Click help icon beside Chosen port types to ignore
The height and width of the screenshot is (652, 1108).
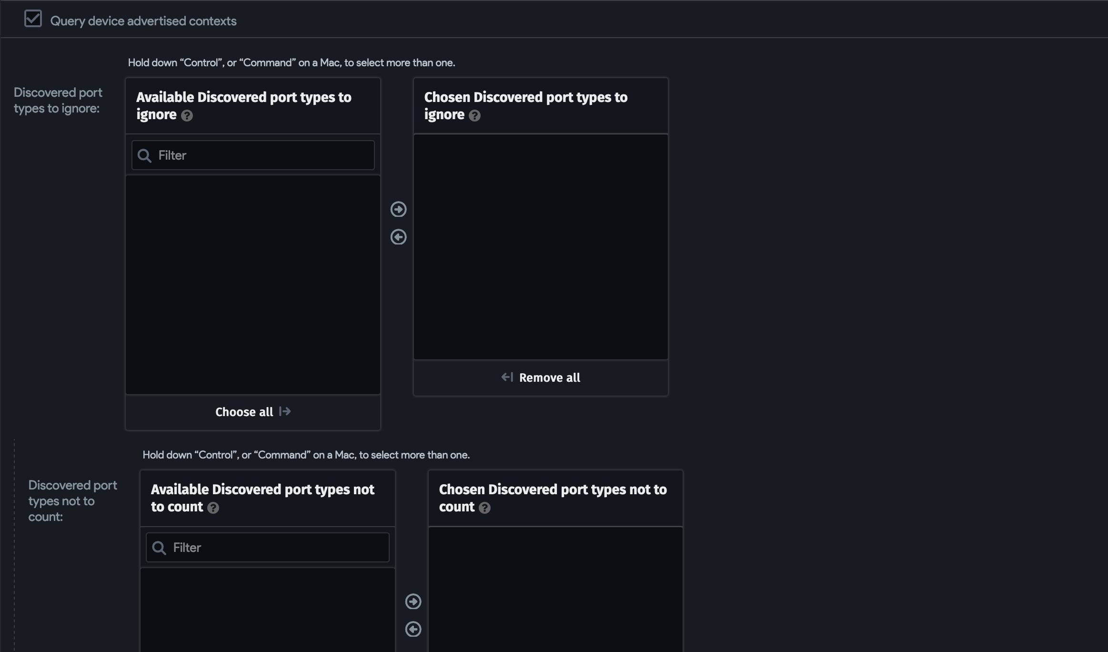coord(474,116)
